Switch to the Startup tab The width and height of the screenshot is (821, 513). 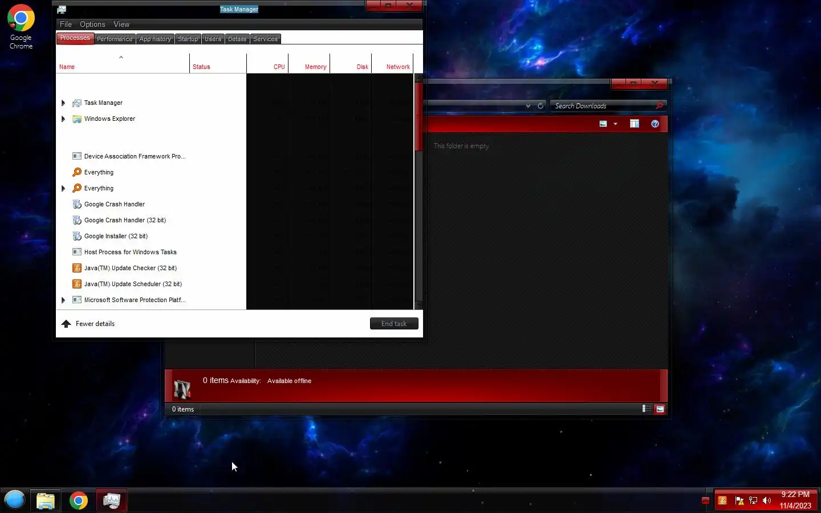[188, 39]
